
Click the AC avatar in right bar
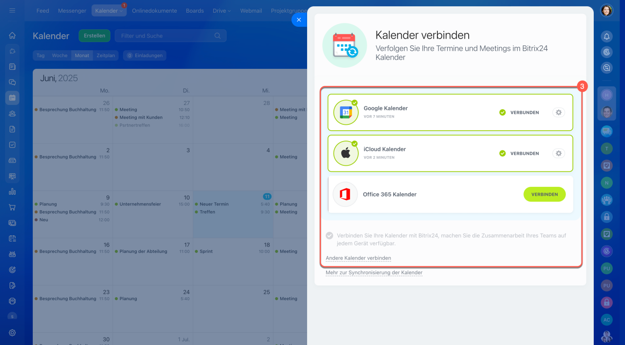(x=606, y=320)
